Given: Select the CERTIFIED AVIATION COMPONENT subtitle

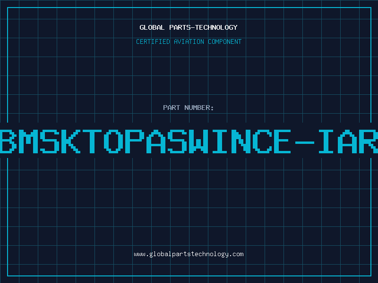Looking at the screenshot, I should pyautogui.click(x=189, y=42).
